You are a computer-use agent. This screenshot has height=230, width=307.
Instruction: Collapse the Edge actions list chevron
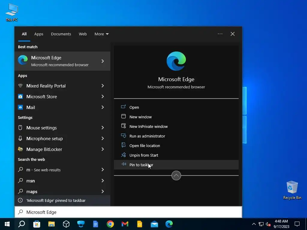[x=176, y=175]
